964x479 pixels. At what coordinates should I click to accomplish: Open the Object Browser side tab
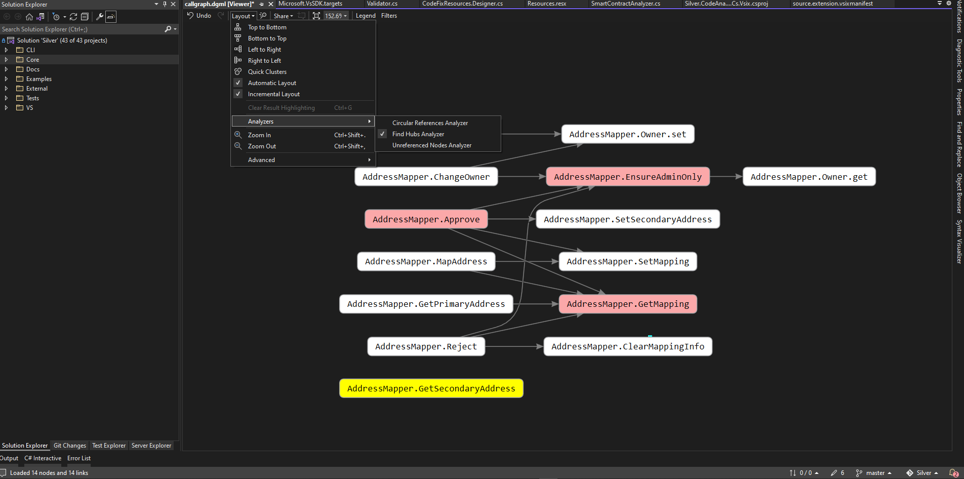(x=959, y=193)
